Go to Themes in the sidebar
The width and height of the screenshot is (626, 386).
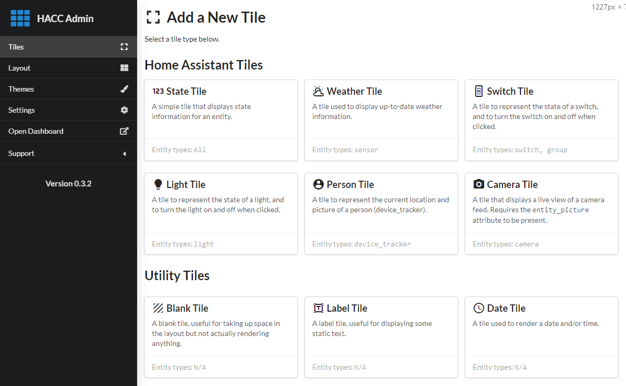[x=21, y=89]
